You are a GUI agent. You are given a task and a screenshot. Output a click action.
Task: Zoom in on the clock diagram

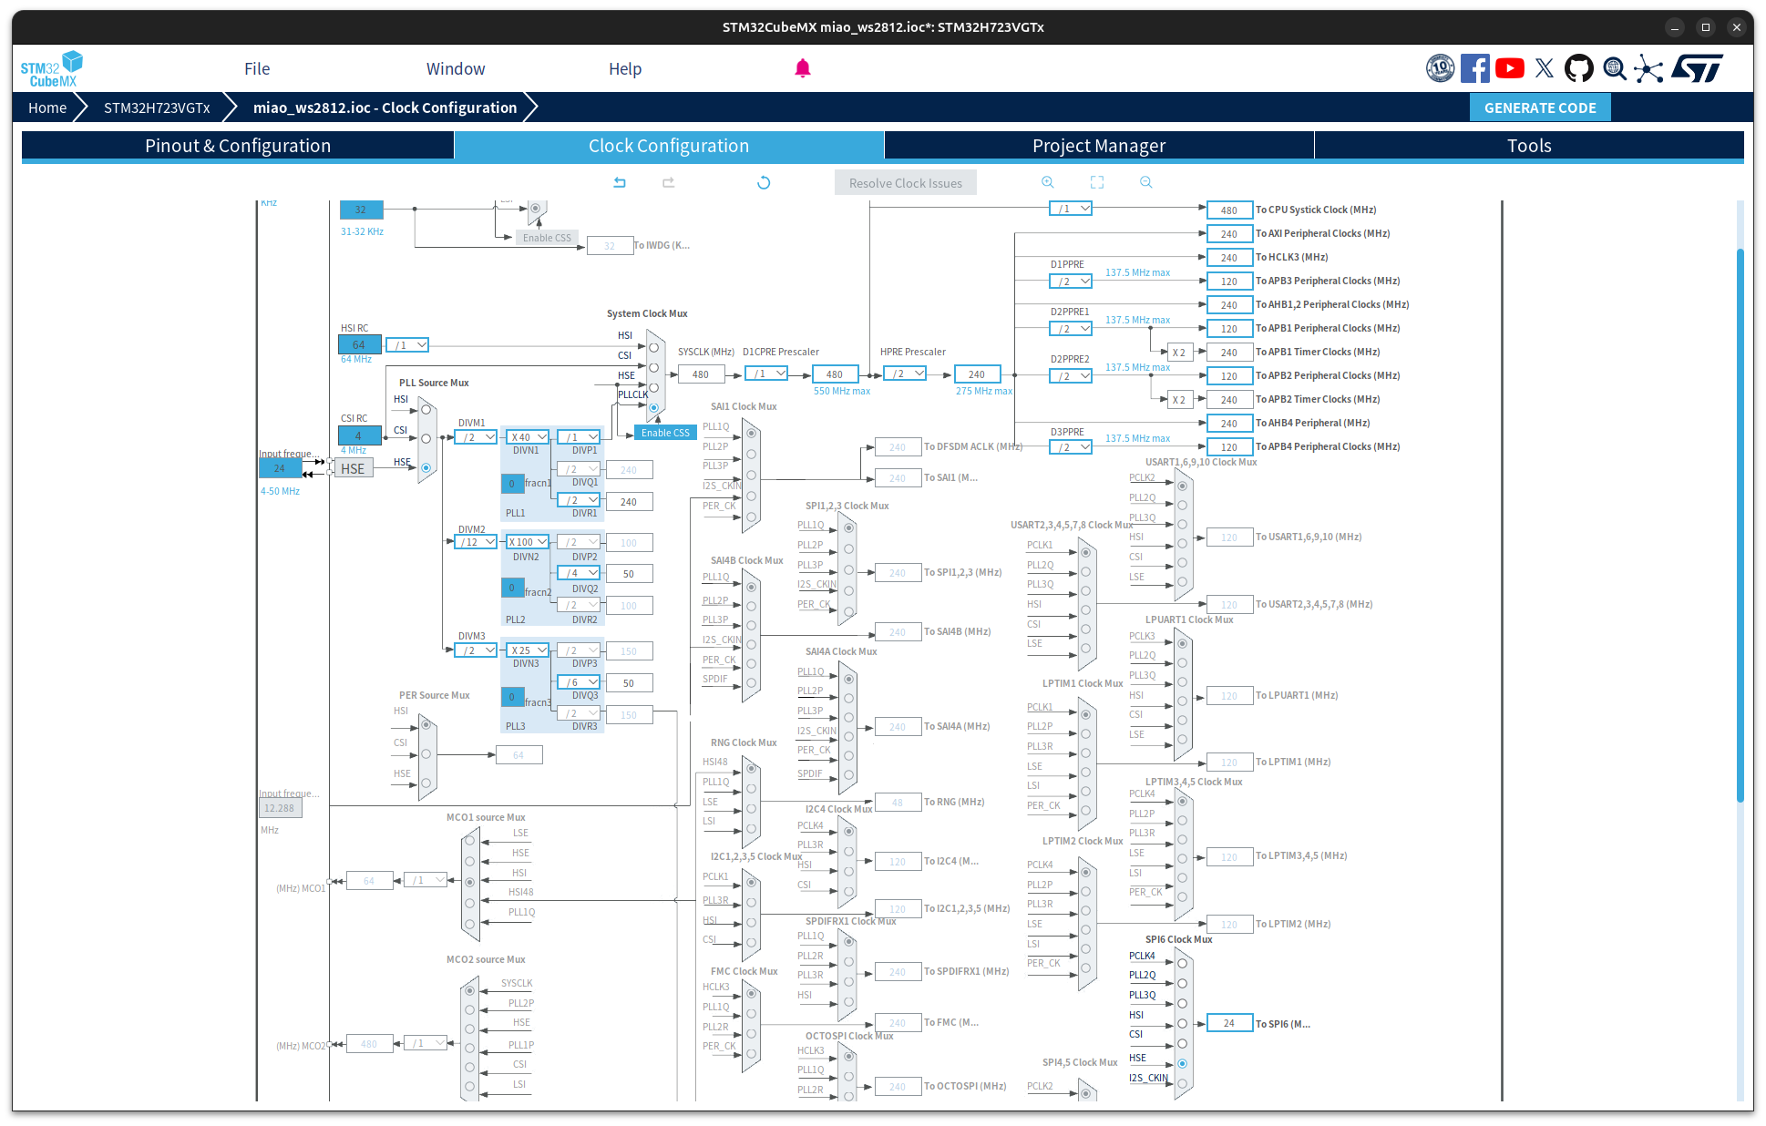coord(1048,182)
